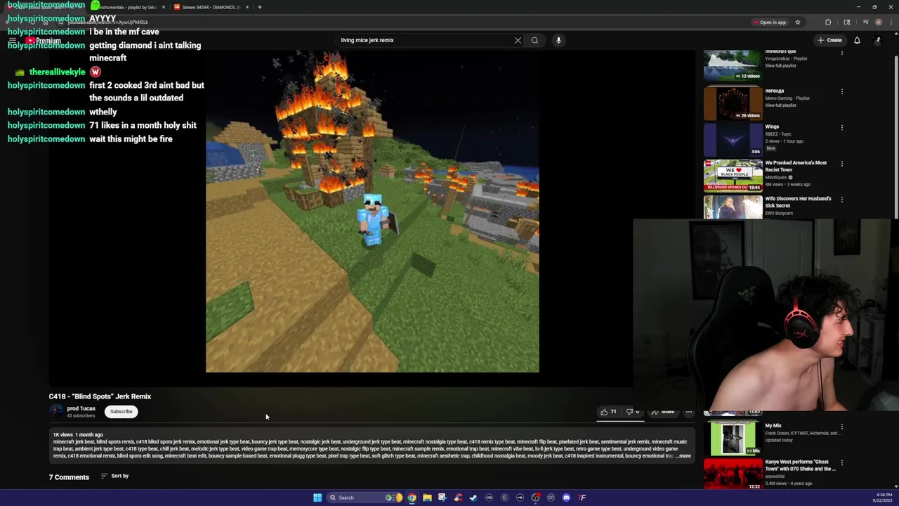Open the Chrome extensions puzzle icon
899x506 pixels.
828,22
